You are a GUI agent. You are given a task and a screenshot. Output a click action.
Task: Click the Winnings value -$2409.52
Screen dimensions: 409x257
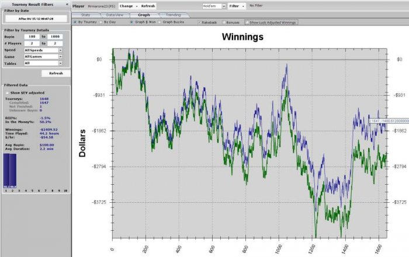[48, 129]
